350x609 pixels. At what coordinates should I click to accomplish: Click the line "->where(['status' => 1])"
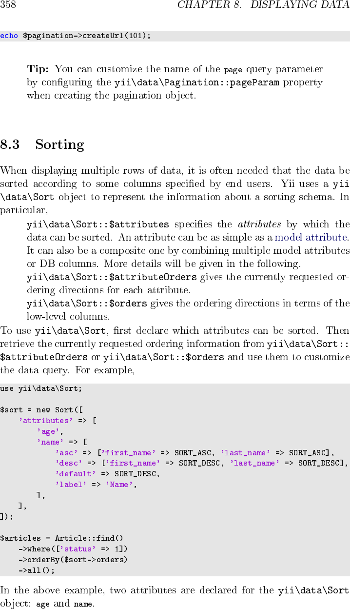73,549
